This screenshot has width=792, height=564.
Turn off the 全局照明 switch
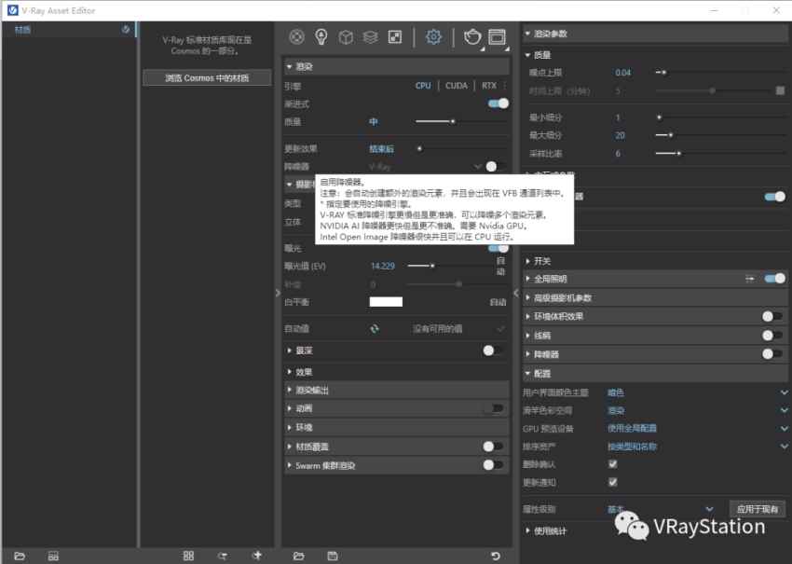(775, 279)
